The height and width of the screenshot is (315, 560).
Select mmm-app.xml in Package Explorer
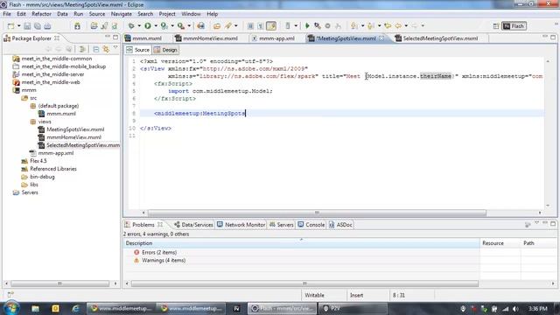coord(56,153)
